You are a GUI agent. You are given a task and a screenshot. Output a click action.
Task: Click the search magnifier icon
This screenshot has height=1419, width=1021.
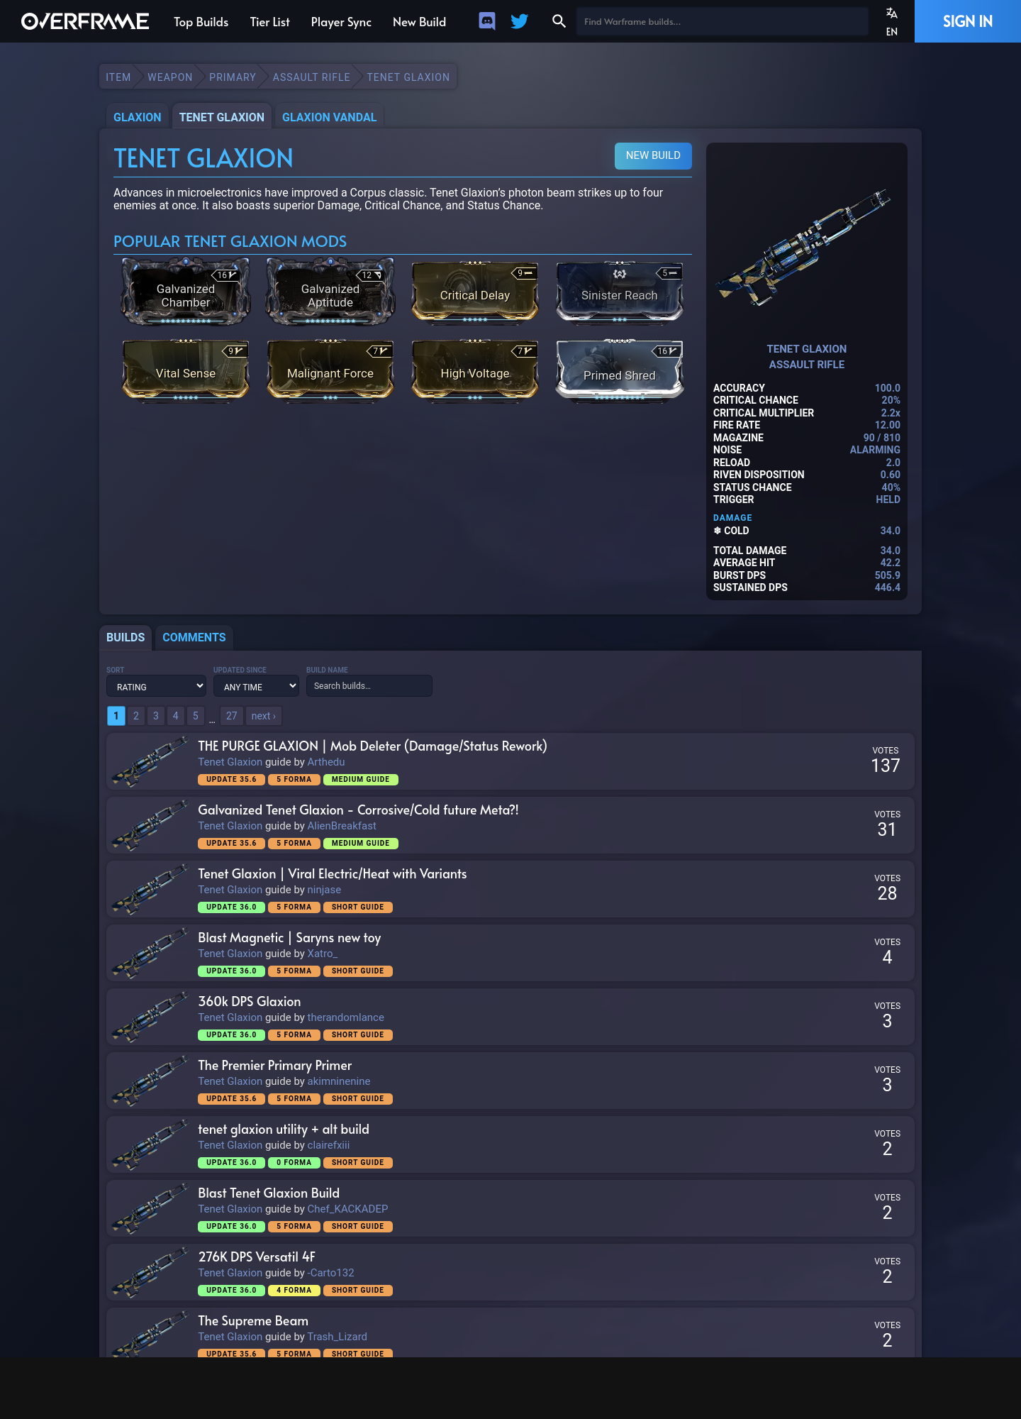tap(559, 21)
